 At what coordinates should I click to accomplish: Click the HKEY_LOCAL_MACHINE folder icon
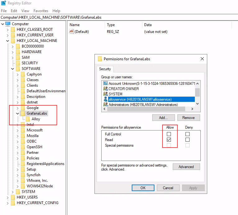(x=13, y=41)
